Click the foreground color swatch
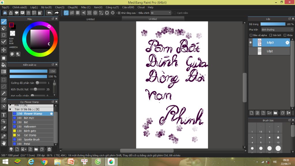The height and width of the screenshot is (166, 295). [12, 25]
